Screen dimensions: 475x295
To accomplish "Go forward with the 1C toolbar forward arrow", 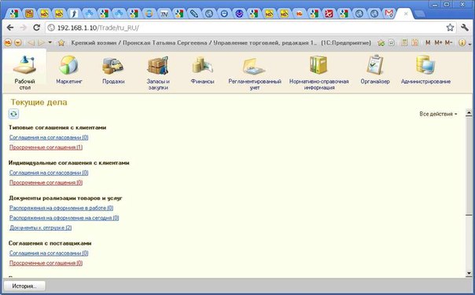I will [x=41, y=43].
